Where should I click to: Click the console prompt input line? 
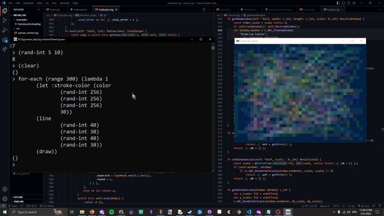click(x=112, y=165)
